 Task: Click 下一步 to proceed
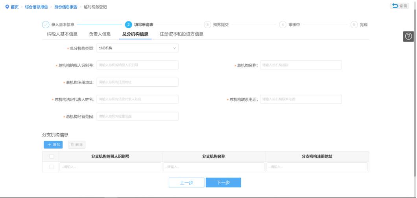pos(223,182)
